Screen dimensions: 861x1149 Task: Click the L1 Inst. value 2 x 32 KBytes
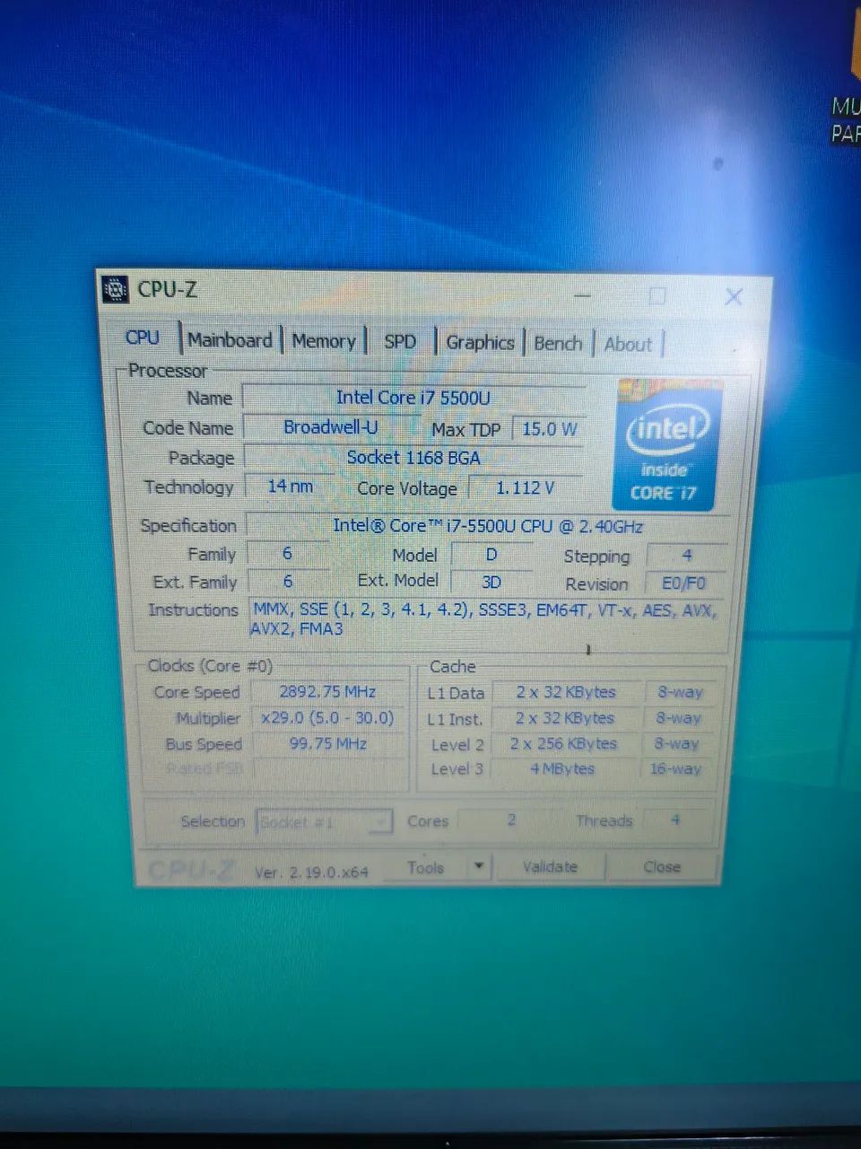point(565,718)
